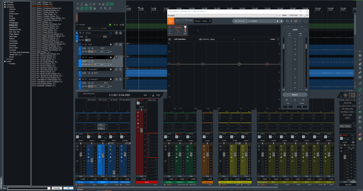Click the Neutron Pan value field
Screen dimensions: 363x191
(288, 107)
